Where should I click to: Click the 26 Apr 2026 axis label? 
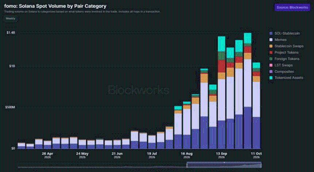tap(47, 155)
